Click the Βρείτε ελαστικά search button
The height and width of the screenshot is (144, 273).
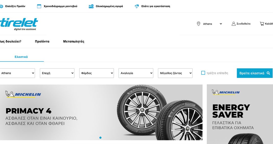point(255,73)
